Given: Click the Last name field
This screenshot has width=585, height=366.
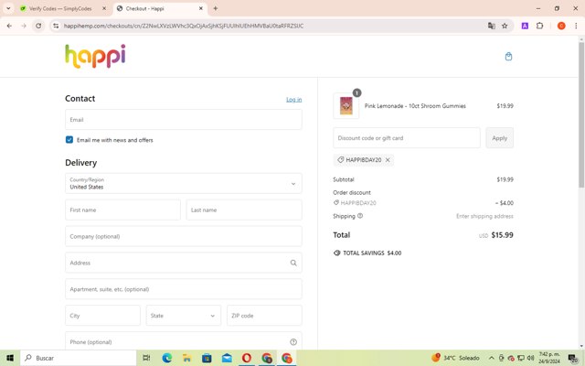Looking at the screenshot, I should pyautogui.click(x=244, y=210).
